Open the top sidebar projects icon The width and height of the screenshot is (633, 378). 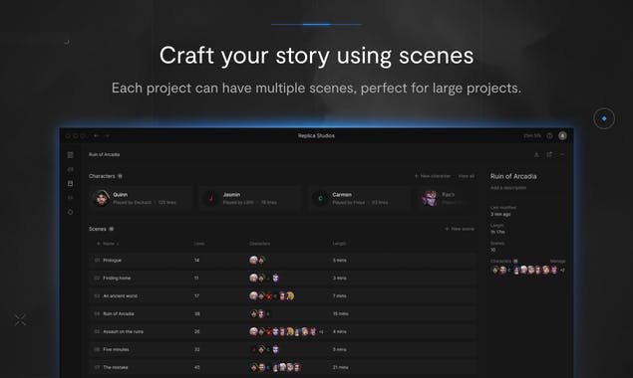point(70,155)
